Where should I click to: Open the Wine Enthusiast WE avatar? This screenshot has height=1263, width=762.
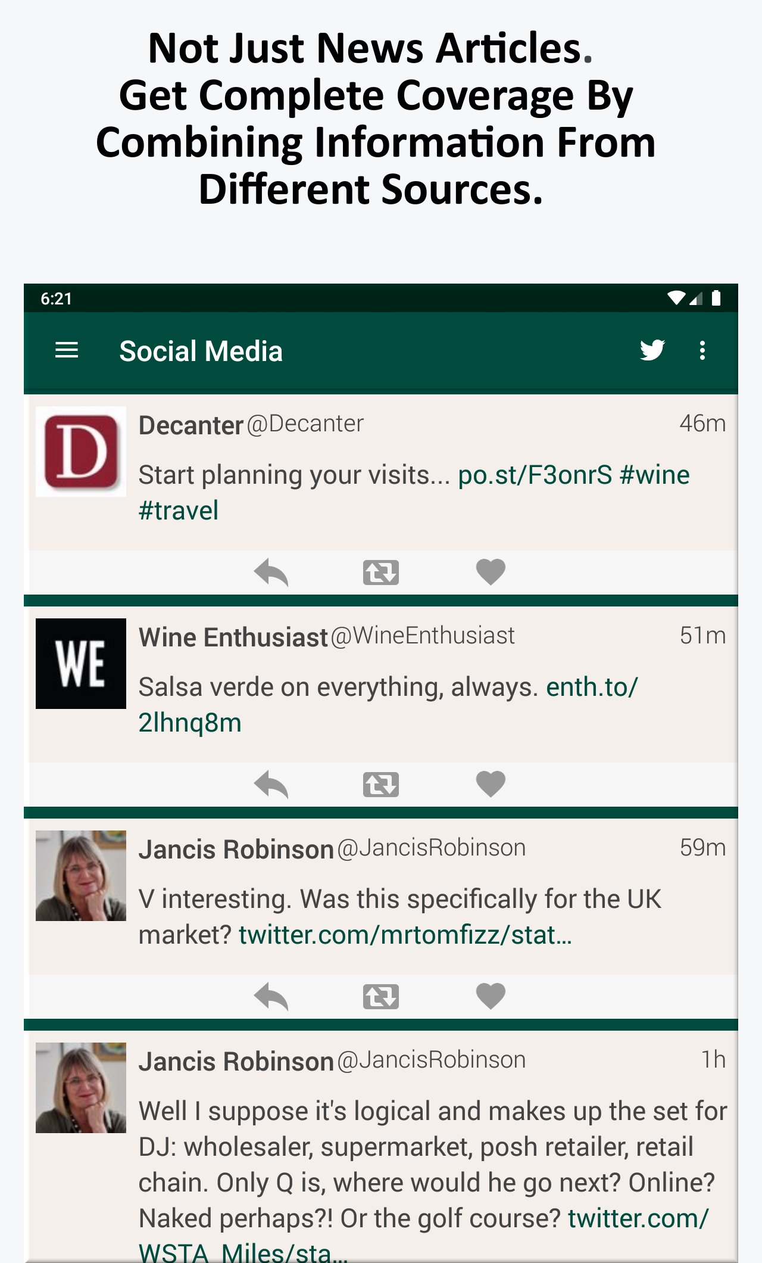coord(81,664)
